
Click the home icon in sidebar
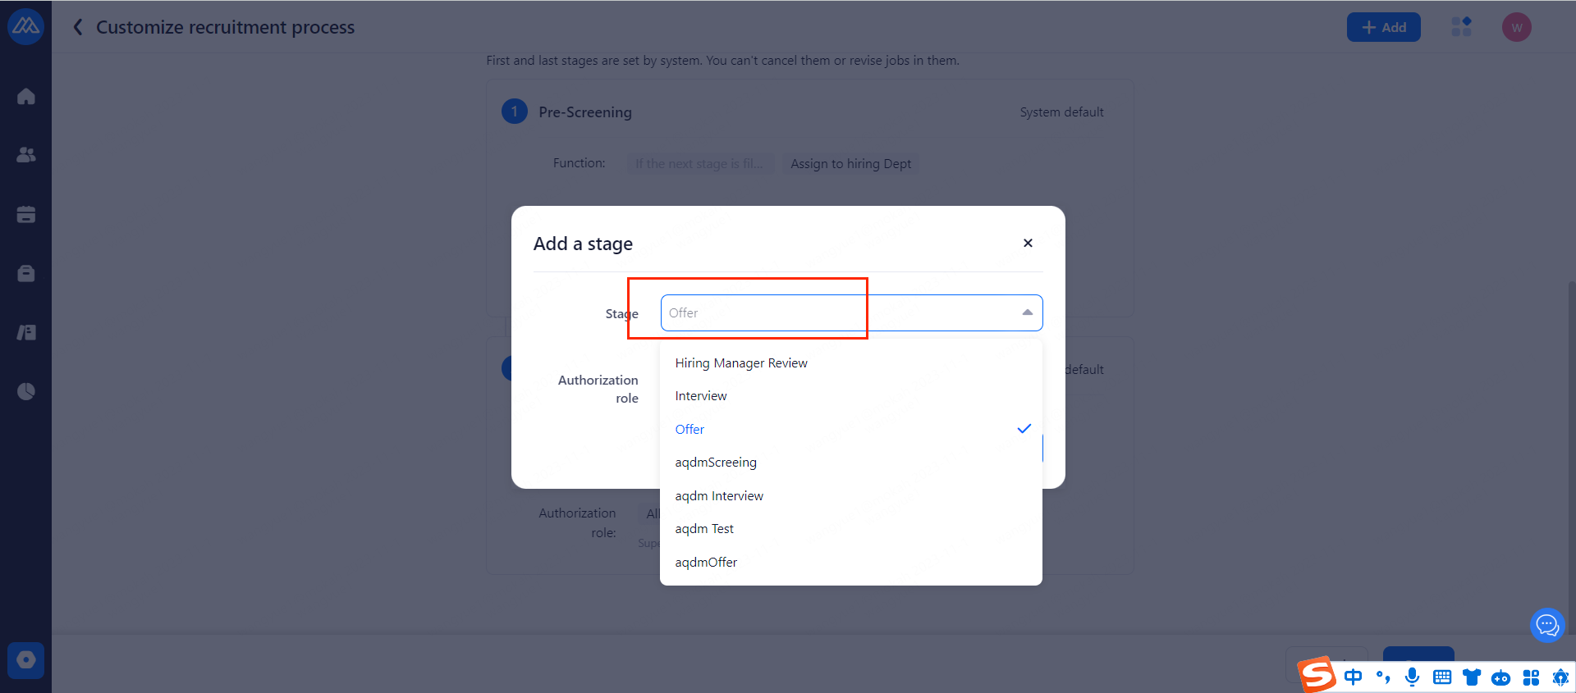(x=26, y=97)
